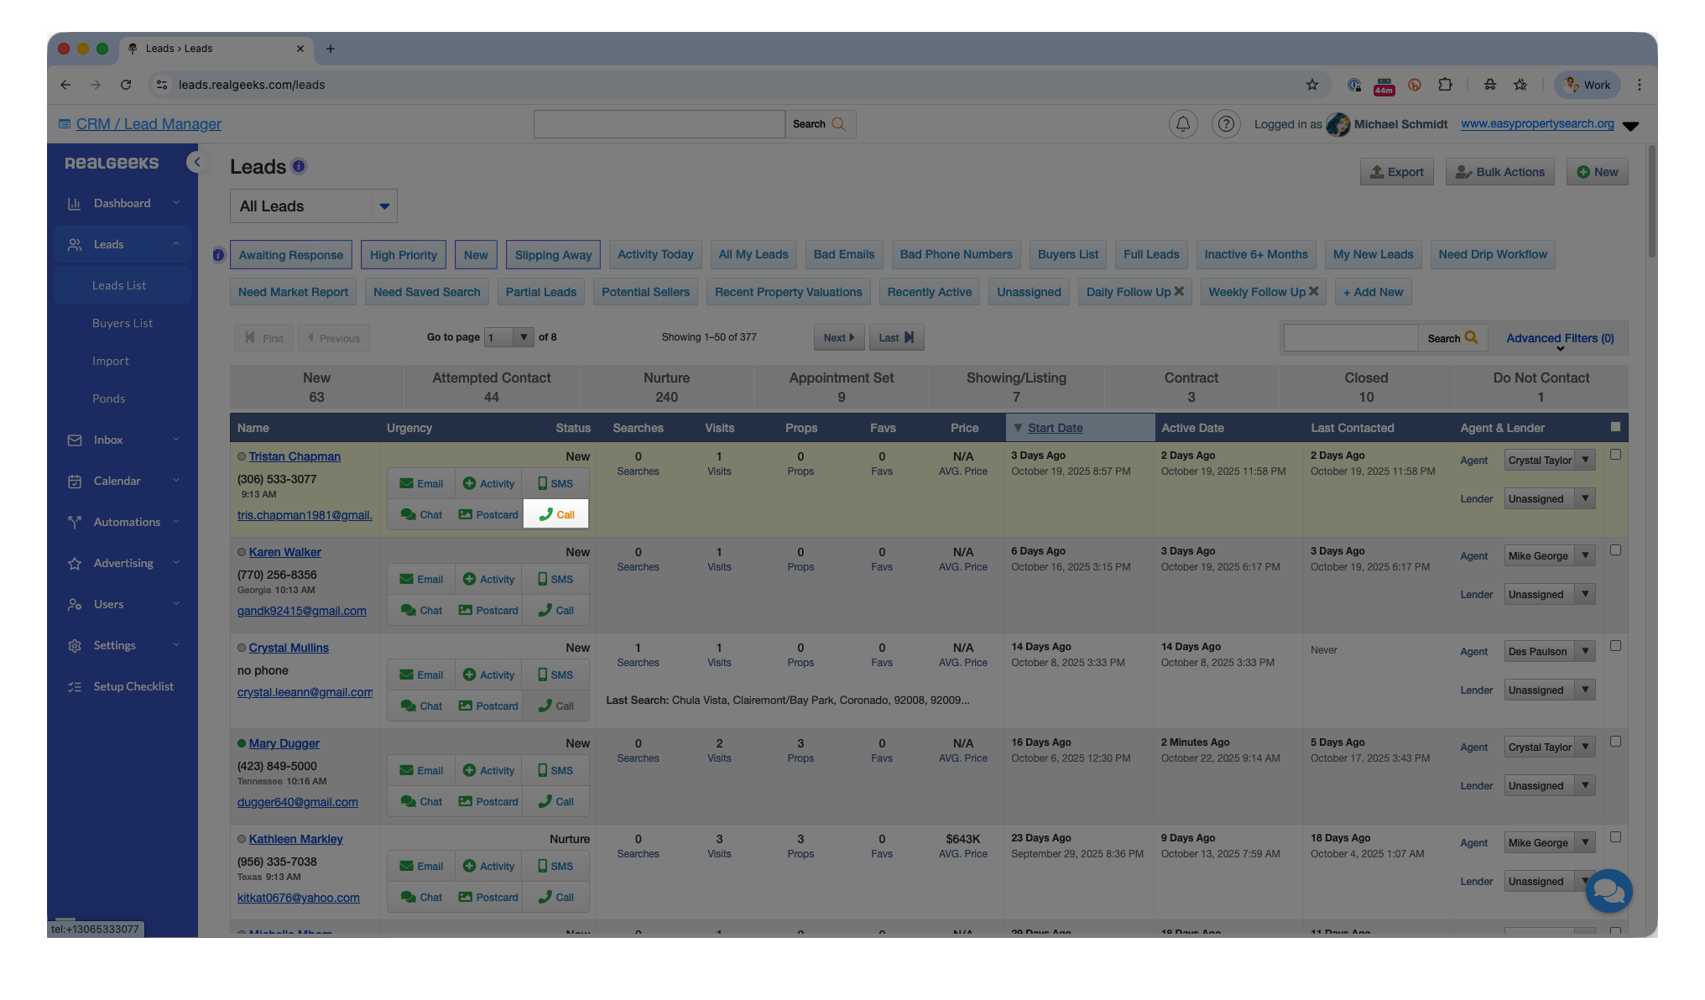
Task: Open Kathleen Markley lead link
Action: click(x=295, y=839)
